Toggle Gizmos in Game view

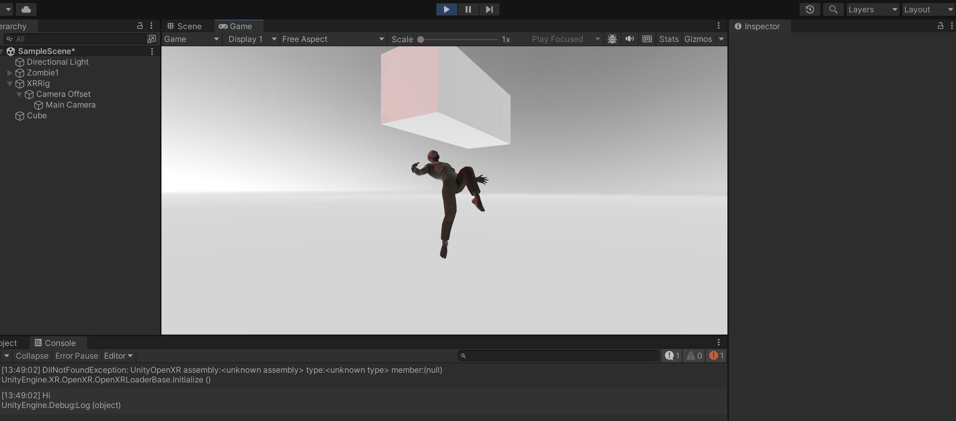coord(698,39)
